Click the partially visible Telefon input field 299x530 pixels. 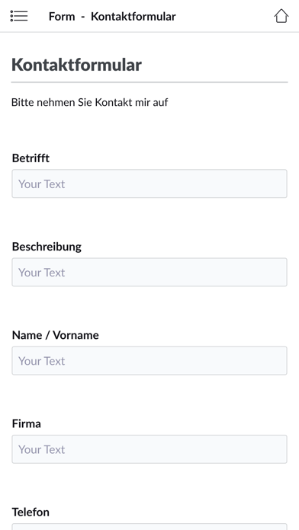[149, 527]
